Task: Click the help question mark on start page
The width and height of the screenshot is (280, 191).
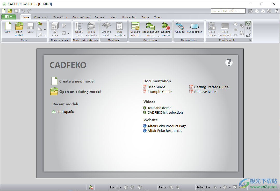Action: pyautogui.click(x=229, y=63)
